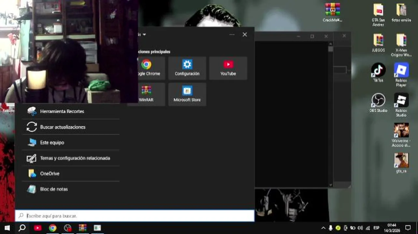Select Buscar actualizaciones entry
This screenshot has height=234, width=418.
point(71,127)
